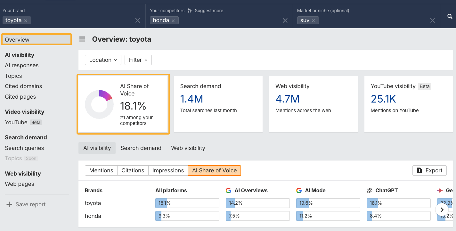Open AI responses from the sidebar

21,65
